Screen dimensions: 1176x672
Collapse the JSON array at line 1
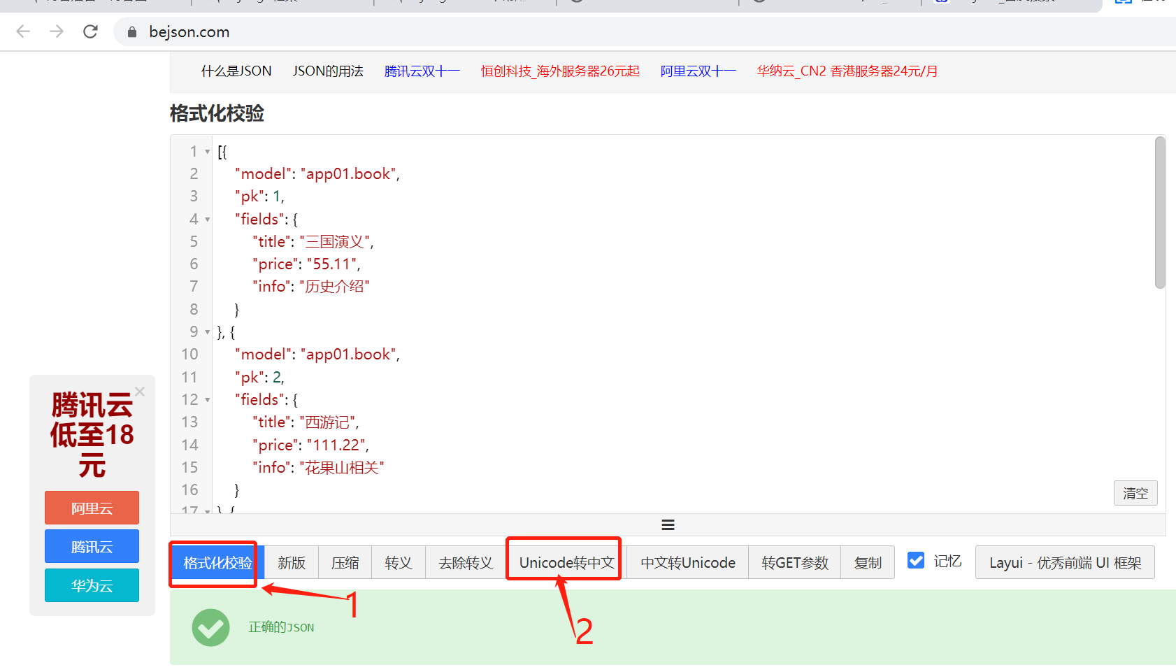(208, 152)
